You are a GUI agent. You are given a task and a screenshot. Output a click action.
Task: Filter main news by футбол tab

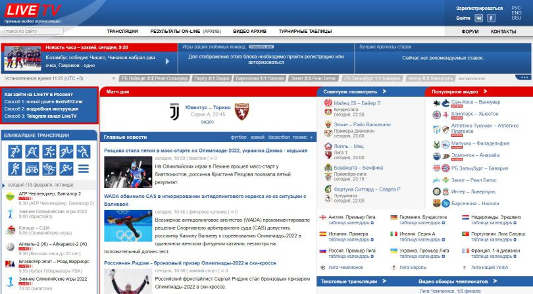coord(238,137)
